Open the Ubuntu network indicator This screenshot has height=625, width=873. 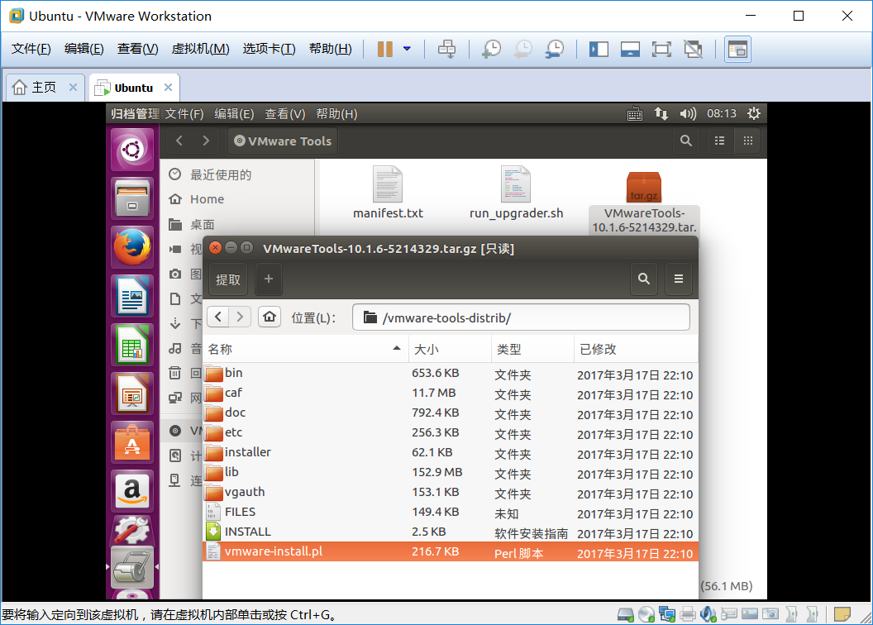661,113
